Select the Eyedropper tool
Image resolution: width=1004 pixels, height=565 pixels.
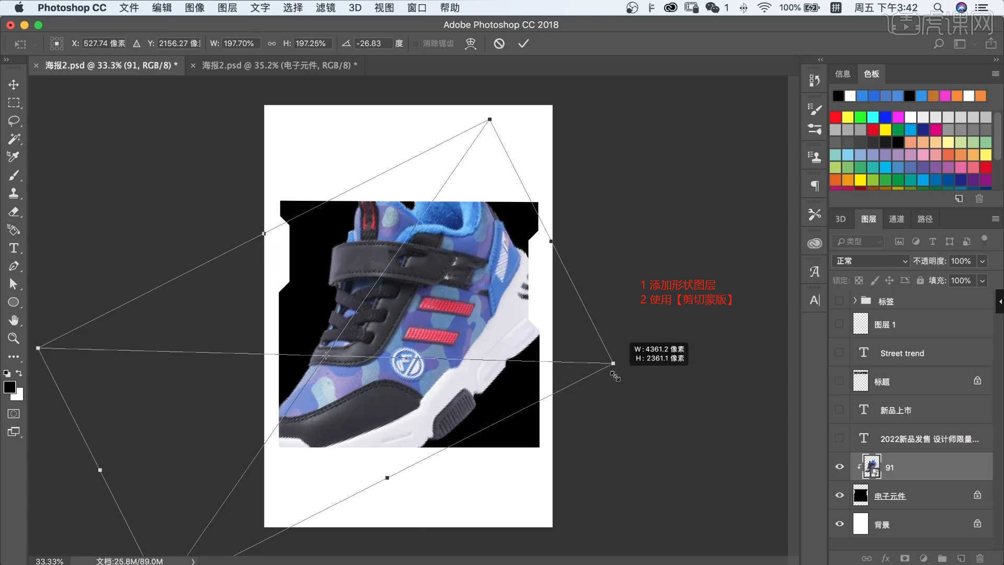[x=14, y=157]
